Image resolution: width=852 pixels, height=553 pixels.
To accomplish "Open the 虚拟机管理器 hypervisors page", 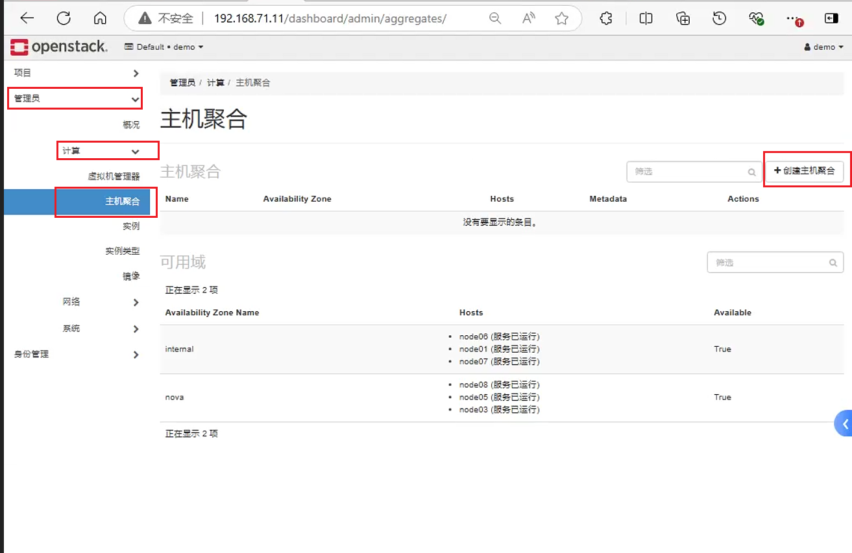I will [114, 176].
